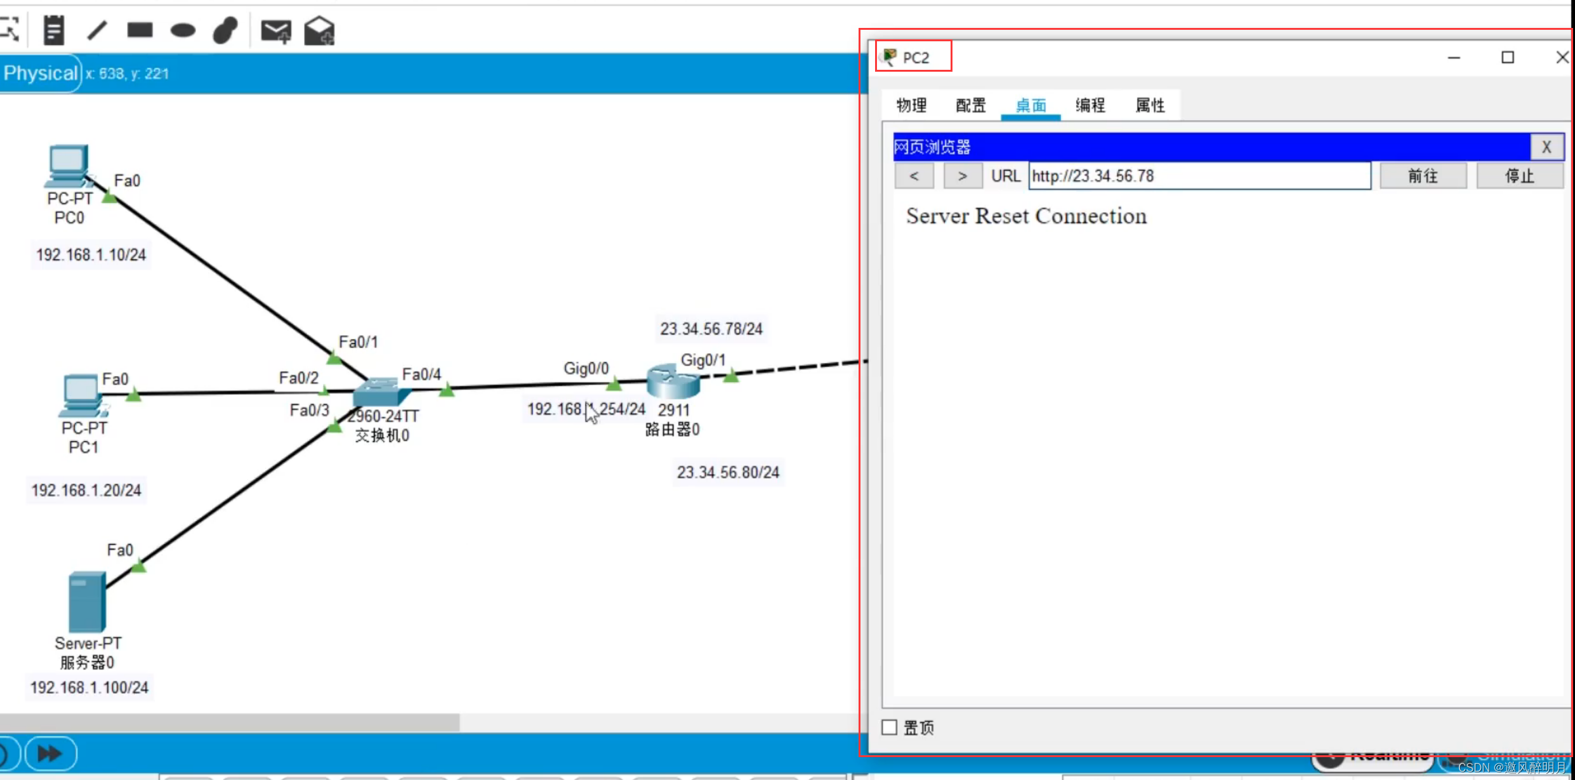Click the fast forward time button
Screen dimensions: 1575x780
[50, 753]
